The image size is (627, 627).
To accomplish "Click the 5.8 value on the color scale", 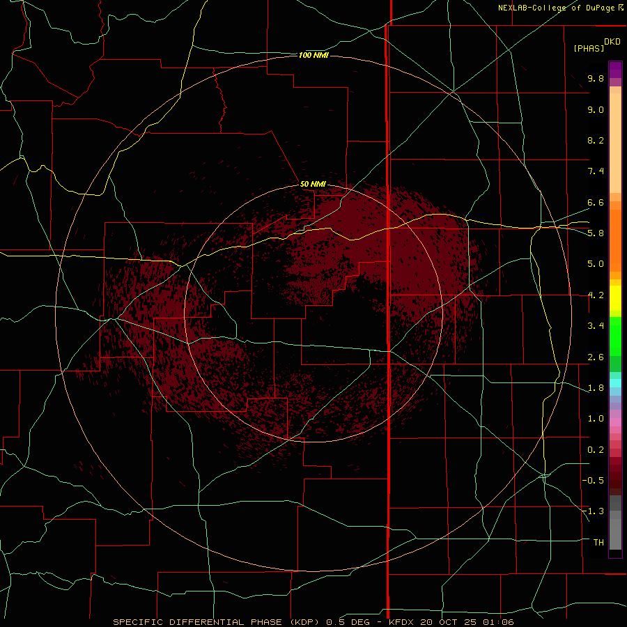I will [x=596, y=233].
